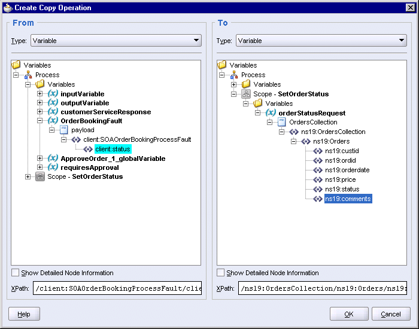Viewport: 419px width, 329px height.
Task: Expand Scope - SetOrderStatus in From tree
Action: (x=28, y=177)
